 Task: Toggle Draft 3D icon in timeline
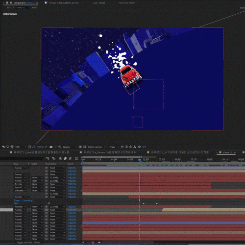click(53, 158)
